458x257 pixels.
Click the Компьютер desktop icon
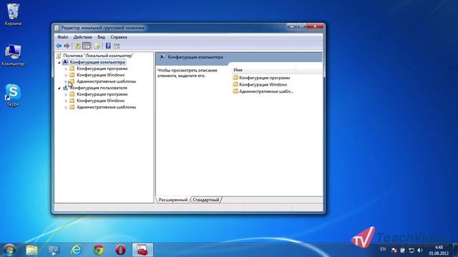[x=13, y=55]
